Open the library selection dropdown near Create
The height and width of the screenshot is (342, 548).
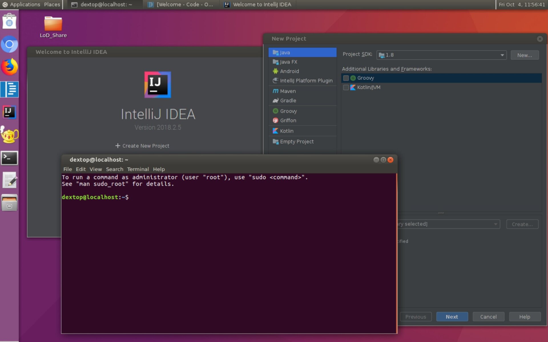[x=495, y=224]
